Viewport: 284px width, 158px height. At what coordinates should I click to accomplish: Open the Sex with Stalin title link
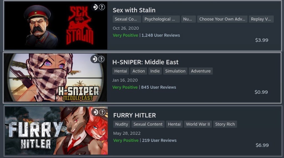coord(134,10)
